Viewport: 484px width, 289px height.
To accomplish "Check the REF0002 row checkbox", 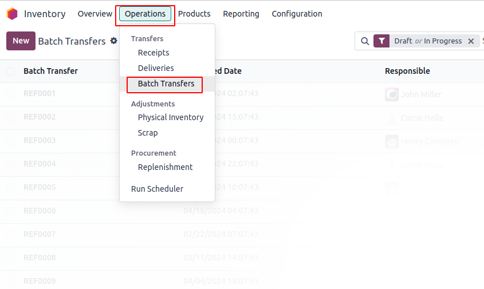I will coord(10,117).
